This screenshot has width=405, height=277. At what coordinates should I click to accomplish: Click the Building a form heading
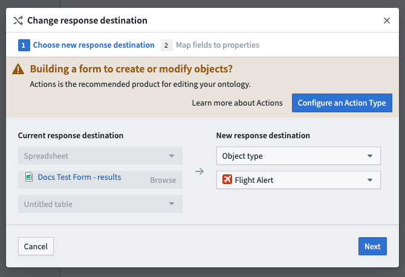point(131,69)
